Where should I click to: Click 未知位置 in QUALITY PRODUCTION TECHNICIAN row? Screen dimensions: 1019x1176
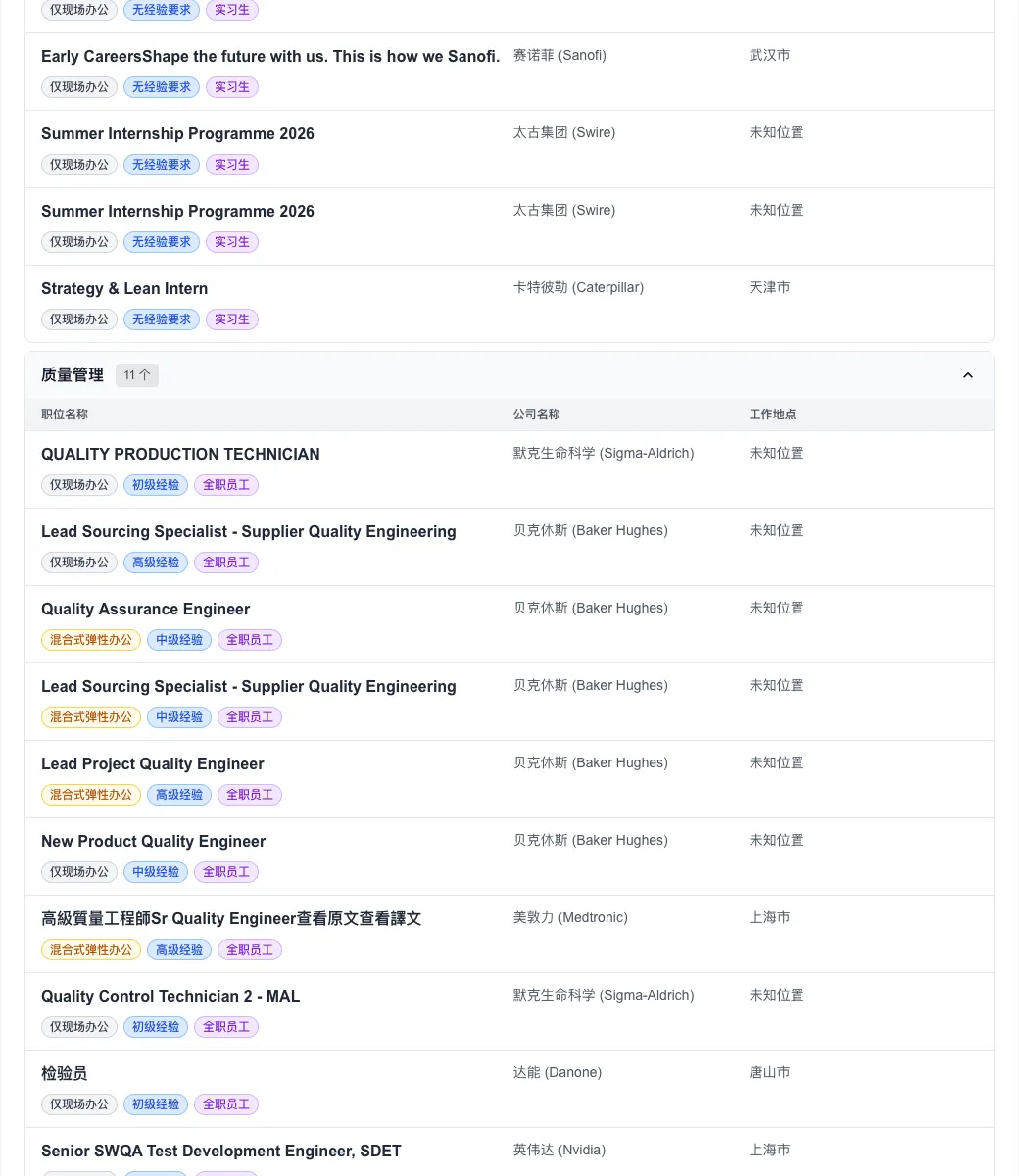click(777, 454)
